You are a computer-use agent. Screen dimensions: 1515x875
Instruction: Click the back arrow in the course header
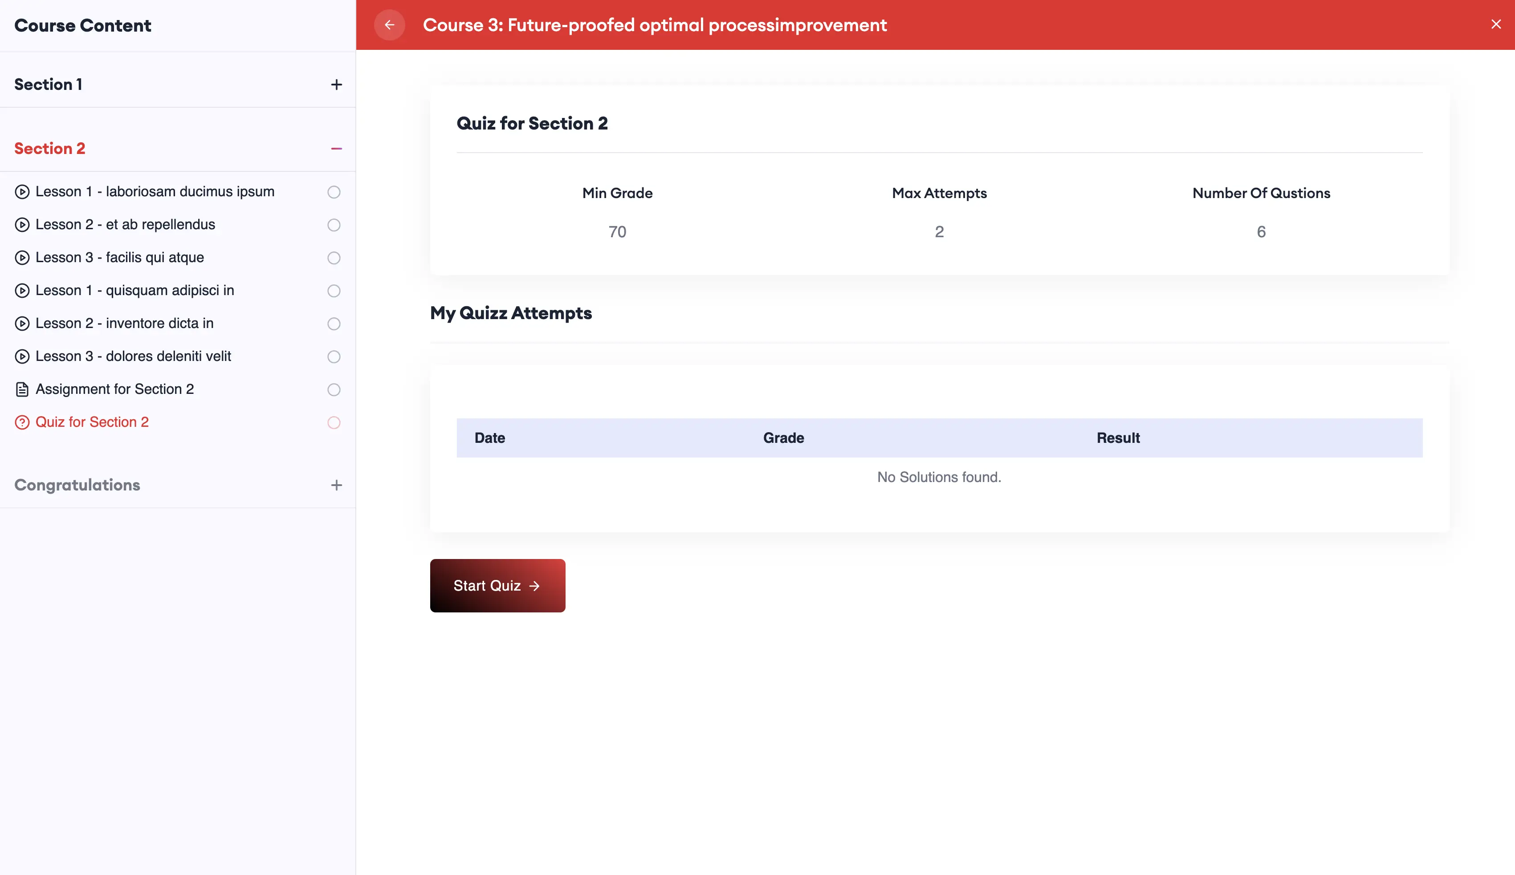tap(389, 24)
